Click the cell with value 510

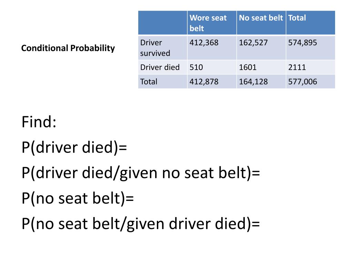pos(212,67)
